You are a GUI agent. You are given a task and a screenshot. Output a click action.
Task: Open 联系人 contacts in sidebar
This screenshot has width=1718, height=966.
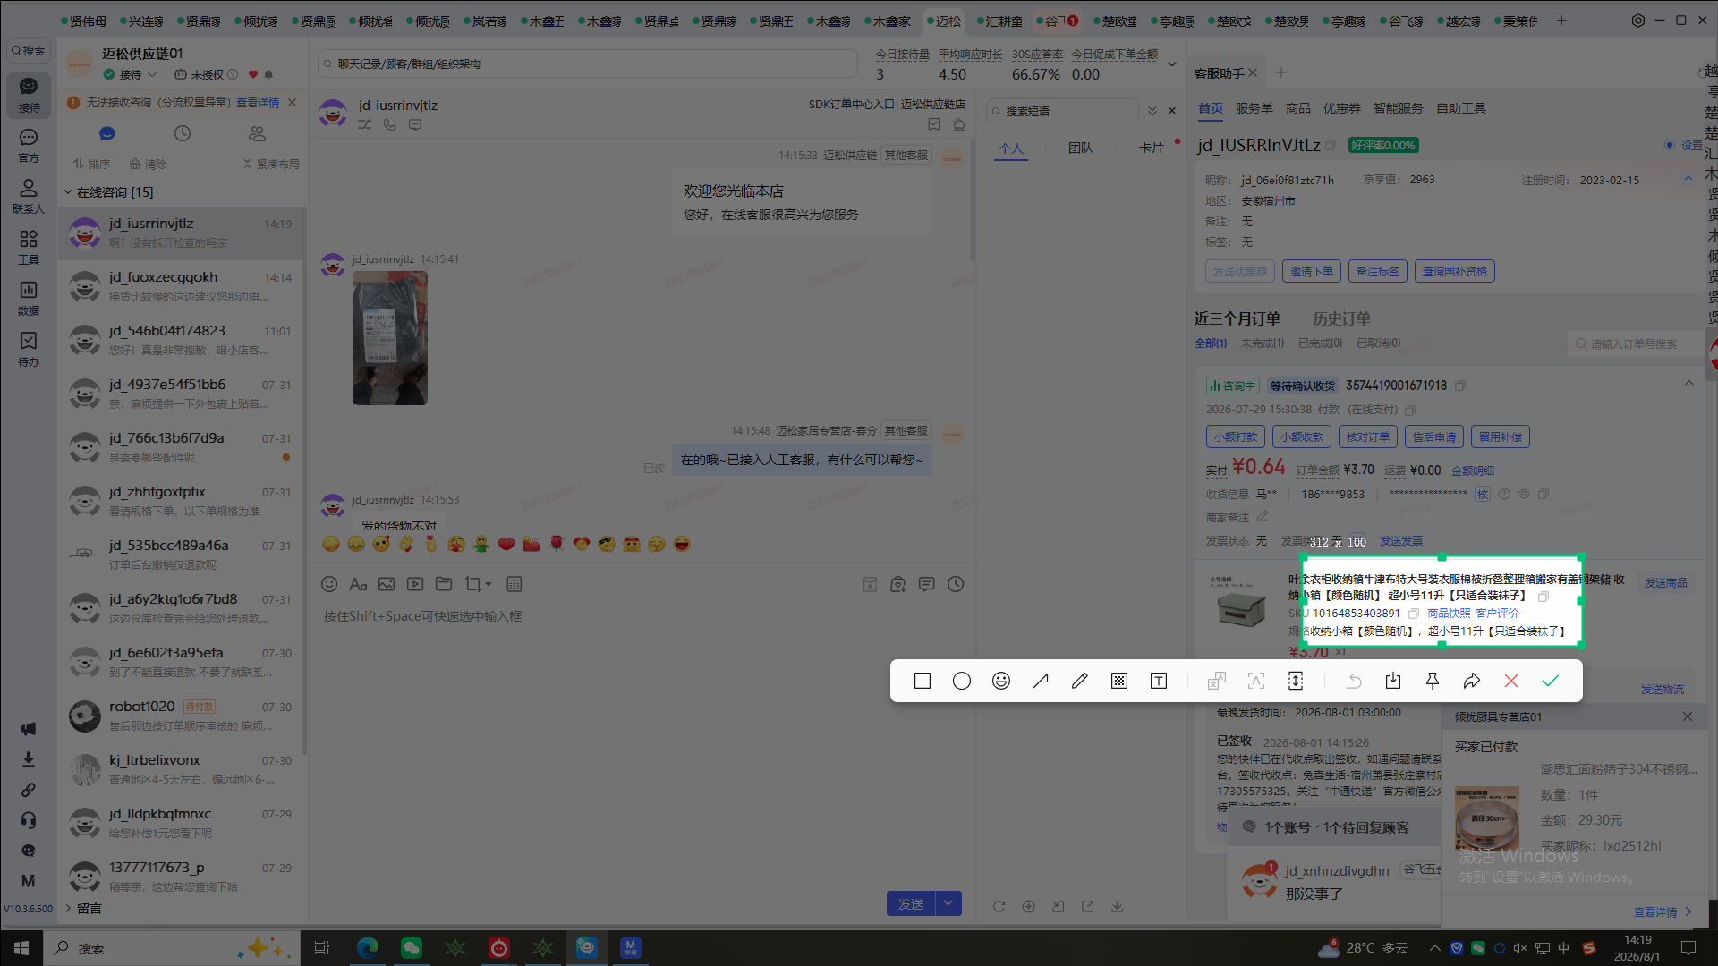pyautogui.click(x=29, y=196)
